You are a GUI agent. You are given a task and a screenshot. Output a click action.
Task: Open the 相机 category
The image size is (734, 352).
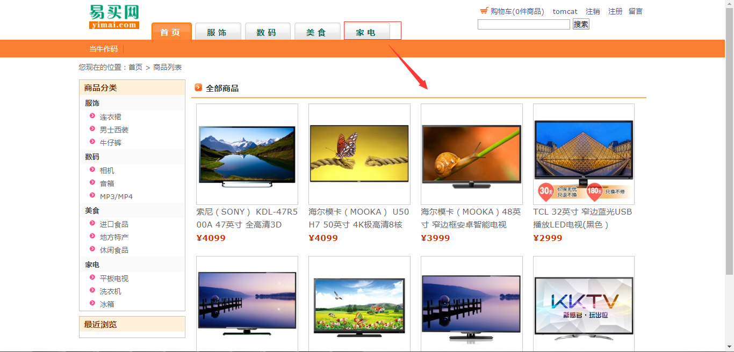pos(107,171)
